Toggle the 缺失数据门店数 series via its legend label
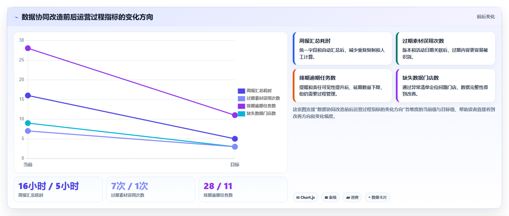The image size is (509, 216). (x=261, y=114)
